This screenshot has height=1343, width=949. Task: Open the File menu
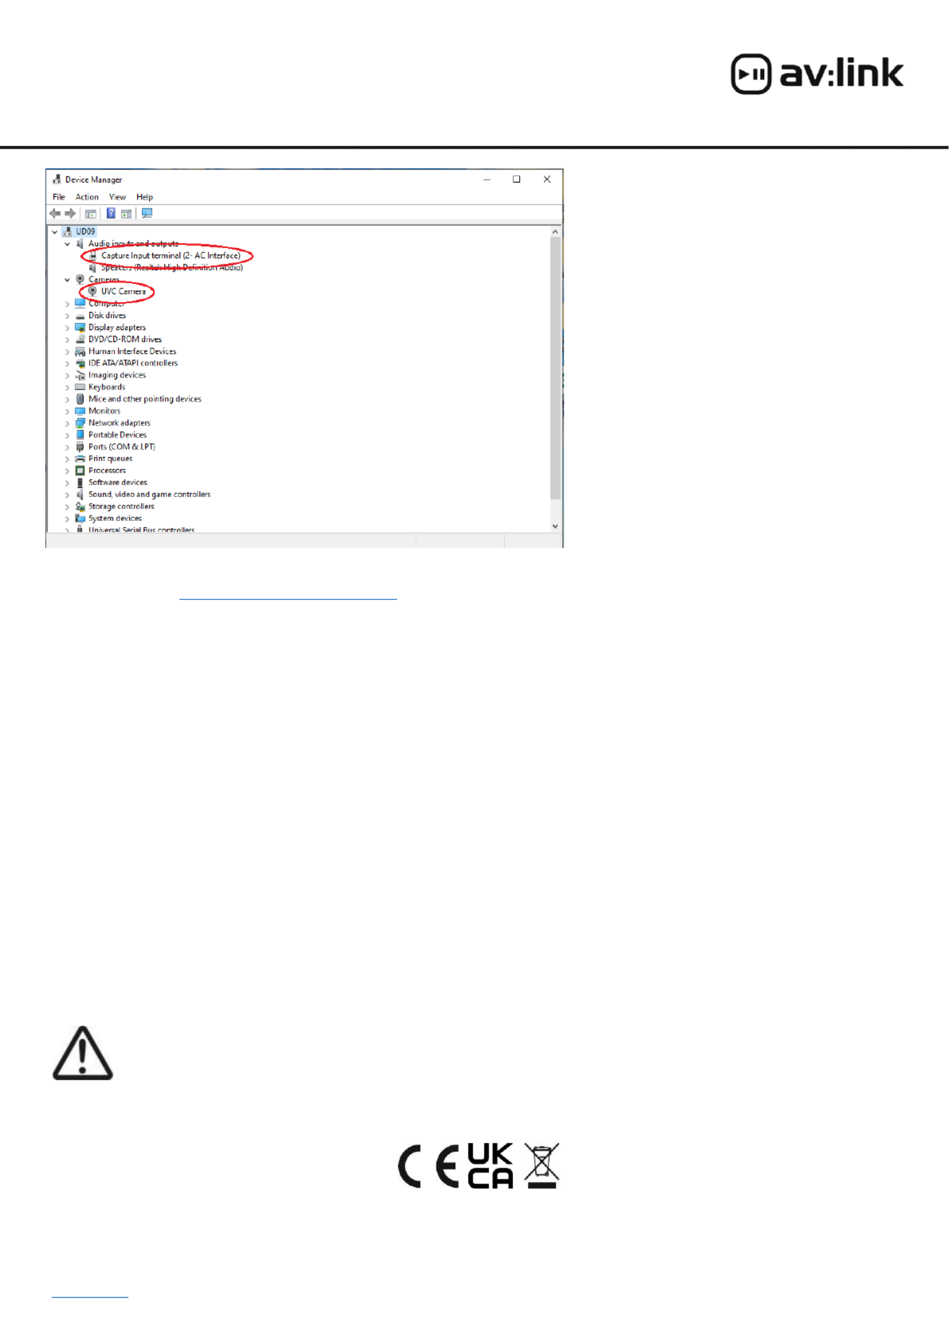pos(59,197)
